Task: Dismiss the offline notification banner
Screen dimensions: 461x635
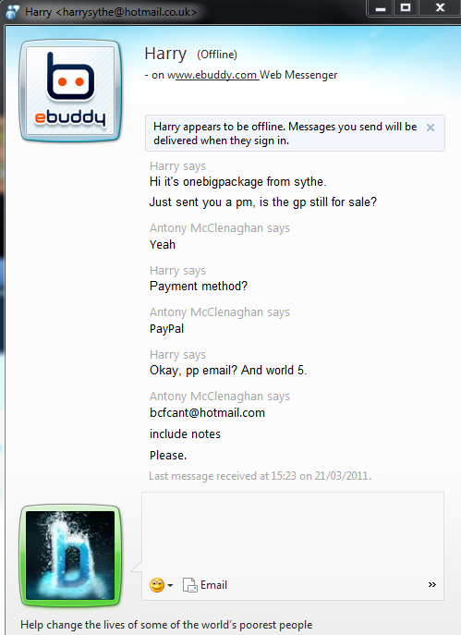Action: coord(431,128)
